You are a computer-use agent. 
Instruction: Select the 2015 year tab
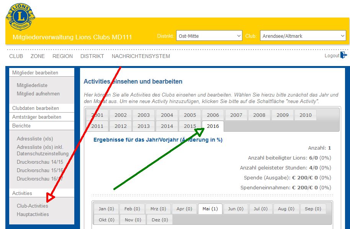click(190, 126)
